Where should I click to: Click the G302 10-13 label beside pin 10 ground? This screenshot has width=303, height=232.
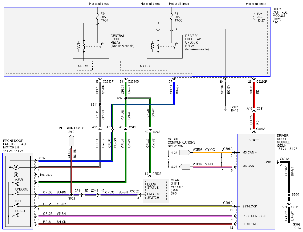pos(234,109)
